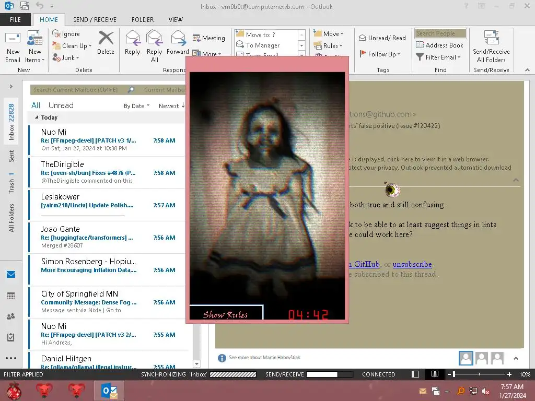This screenshot has height=401, width=535.
Task: Open the VIEW tab
Action: click(x=176, y=20)
